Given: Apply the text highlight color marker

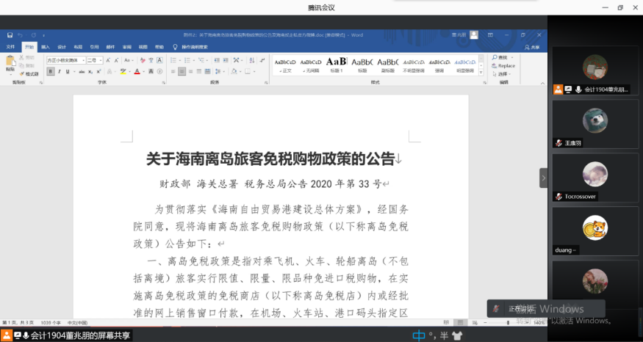Looking at the screenshot, I should [x=123, y=72].
